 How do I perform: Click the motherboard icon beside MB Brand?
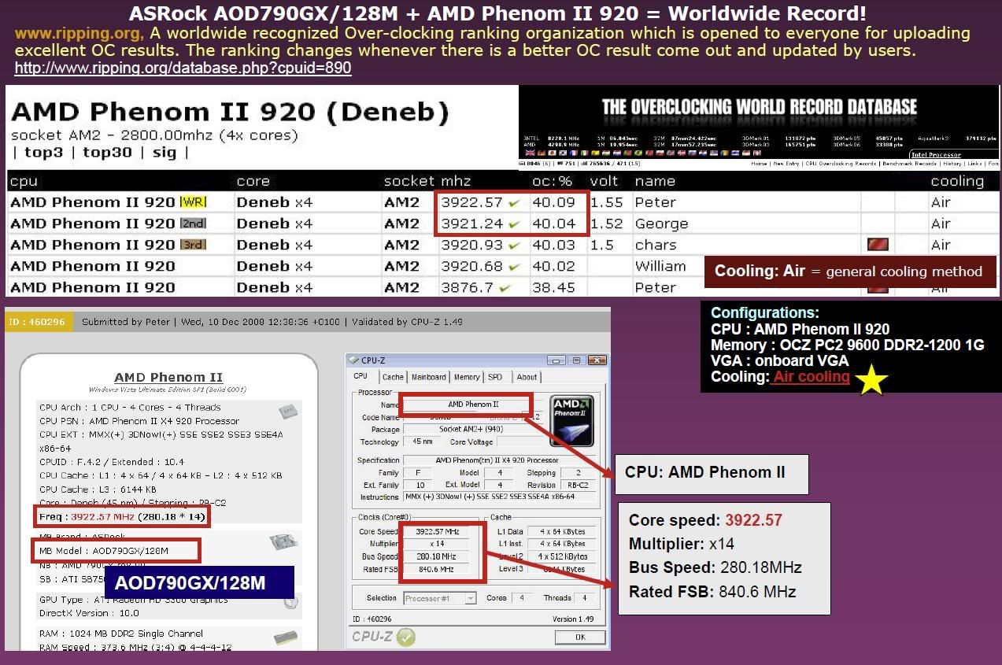point(283,541)
